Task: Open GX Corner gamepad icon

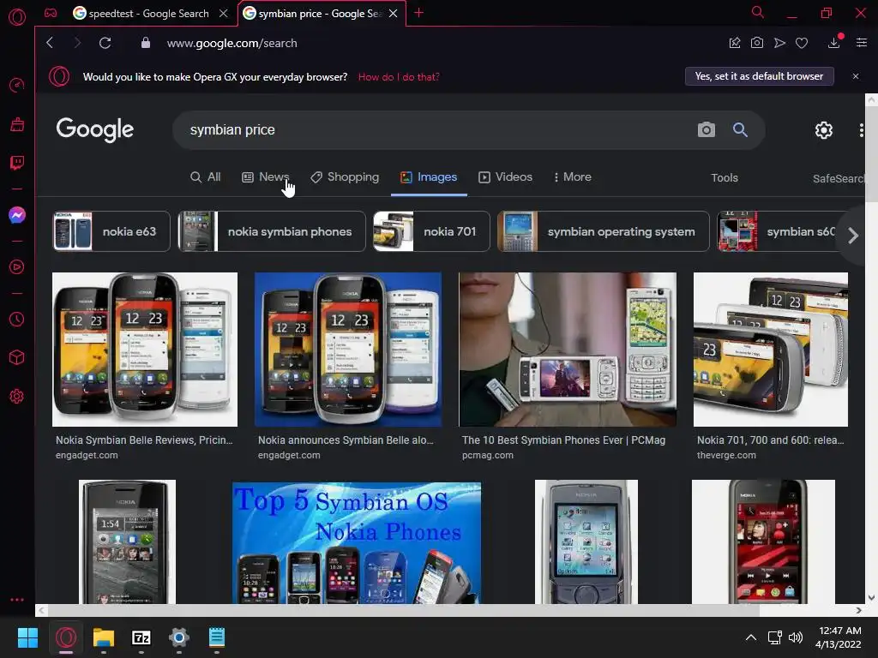Action: coord(51,13)
